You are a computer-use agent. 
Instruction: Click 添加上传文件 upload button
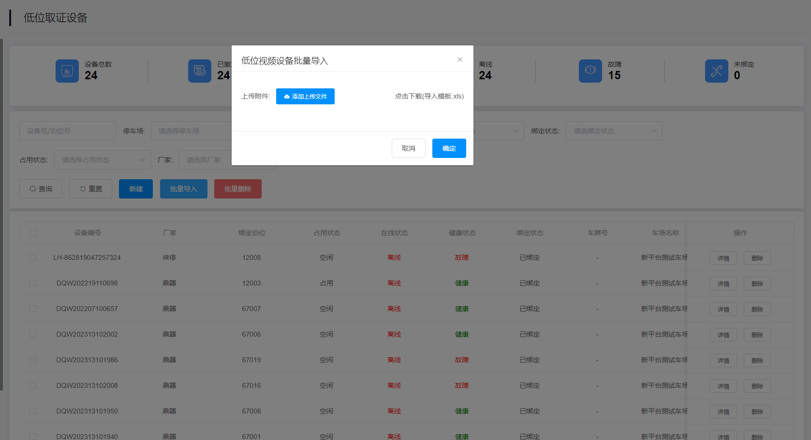coord(305,96)
